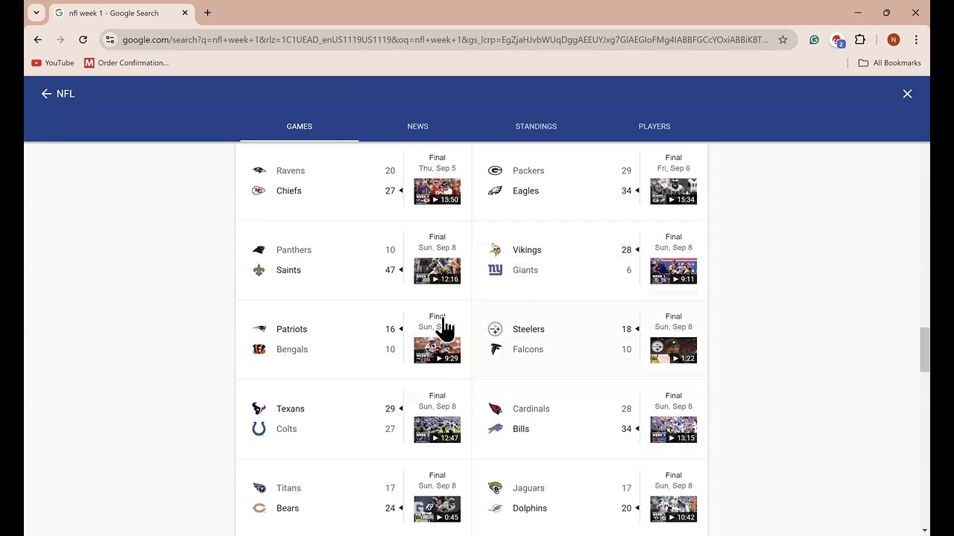Open the Chrome profile avatar N
This screenshot has width=954, height=536.
coord(894,39)
